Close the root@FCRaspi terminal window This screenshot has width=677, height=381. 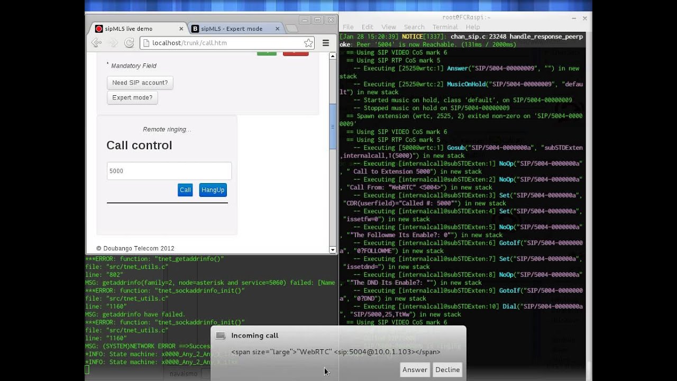click(x=584, y=18)
